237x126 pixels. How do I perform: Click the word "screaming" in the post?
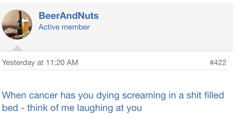tap(132, 95)
